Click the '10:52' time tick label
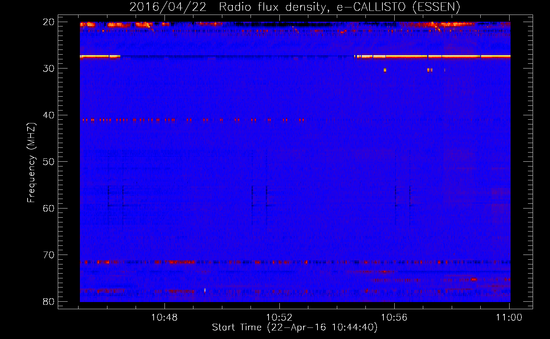Screen dimensions: 550x339 (279, 318)
